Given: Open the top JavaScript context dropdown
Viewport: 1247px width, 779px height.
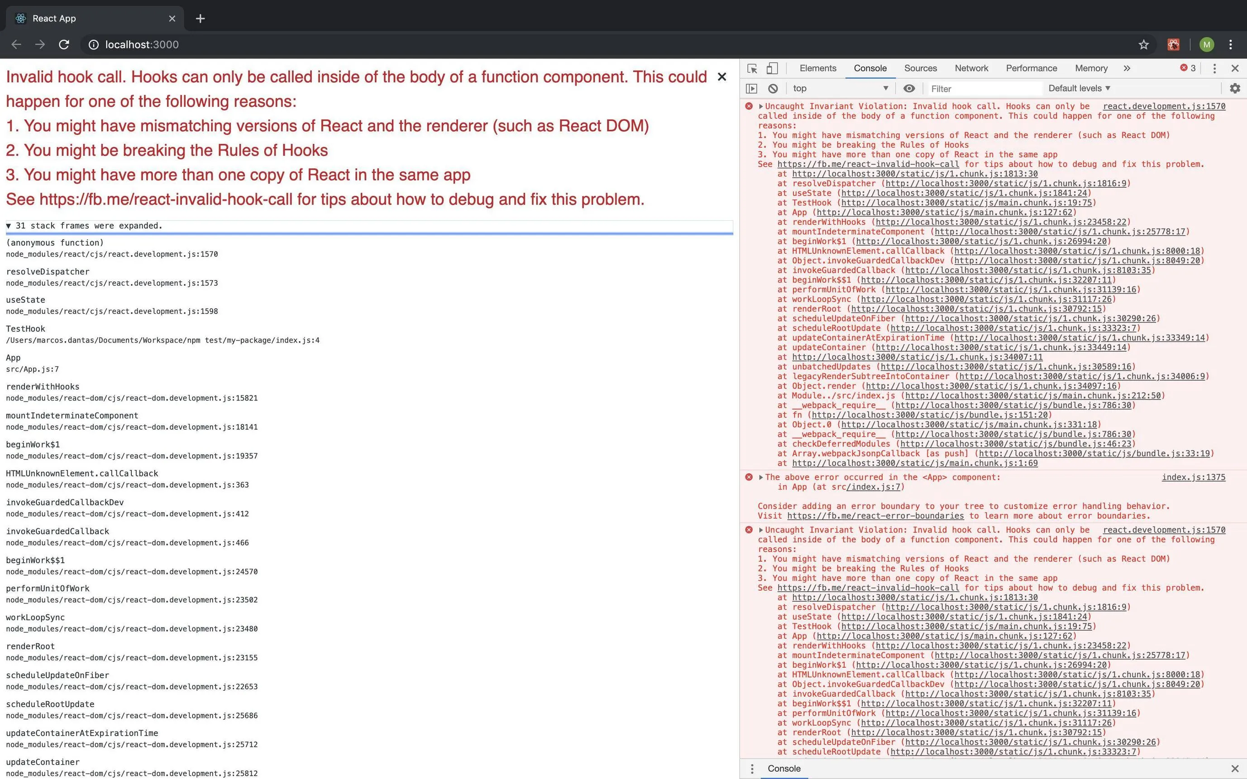Looking at the screenshot, I should (x=840, y=89).
